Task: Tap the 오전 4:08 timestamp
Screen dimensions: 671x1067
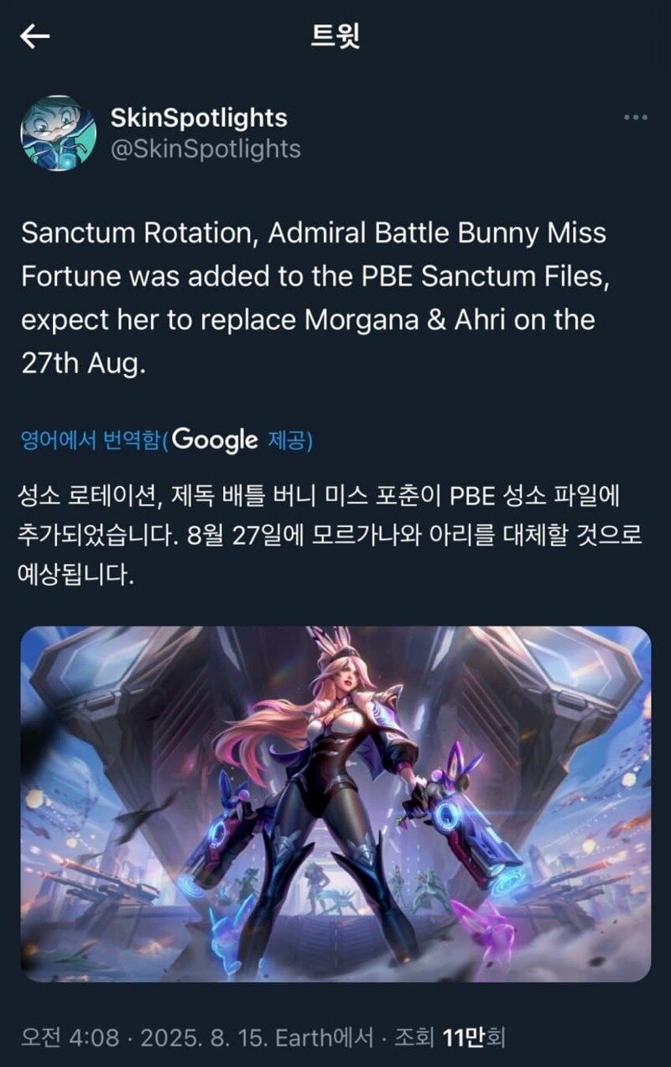Action: [70, 1038]
